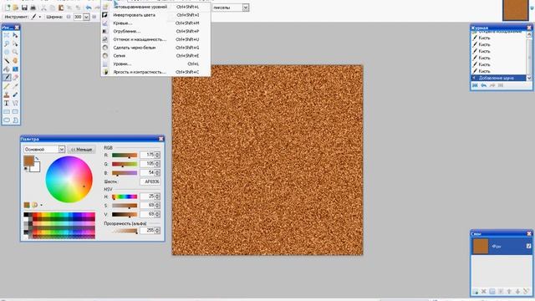
Task: Increase brush width with plus button
Action: [94, 17]
